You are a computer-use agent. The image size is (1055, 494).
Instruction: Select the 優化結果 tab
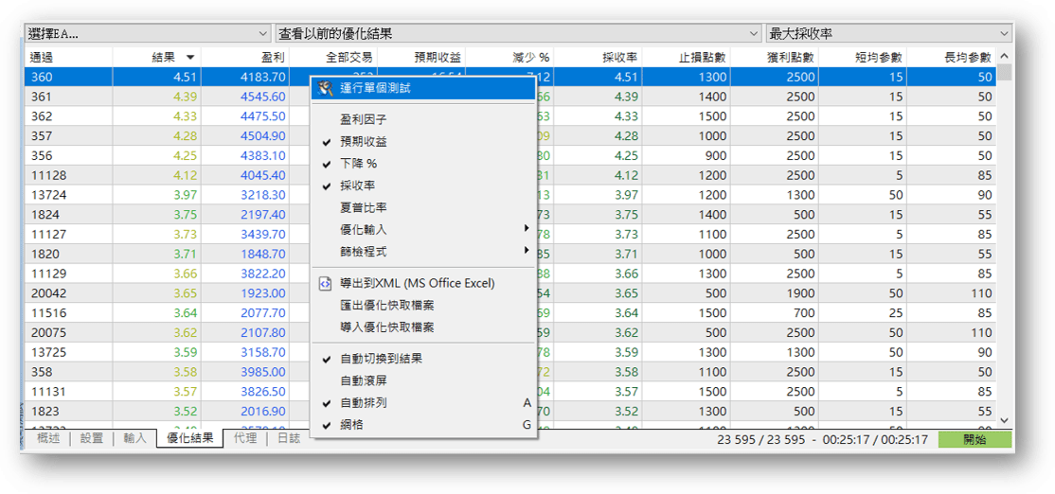tap(189, 439)
